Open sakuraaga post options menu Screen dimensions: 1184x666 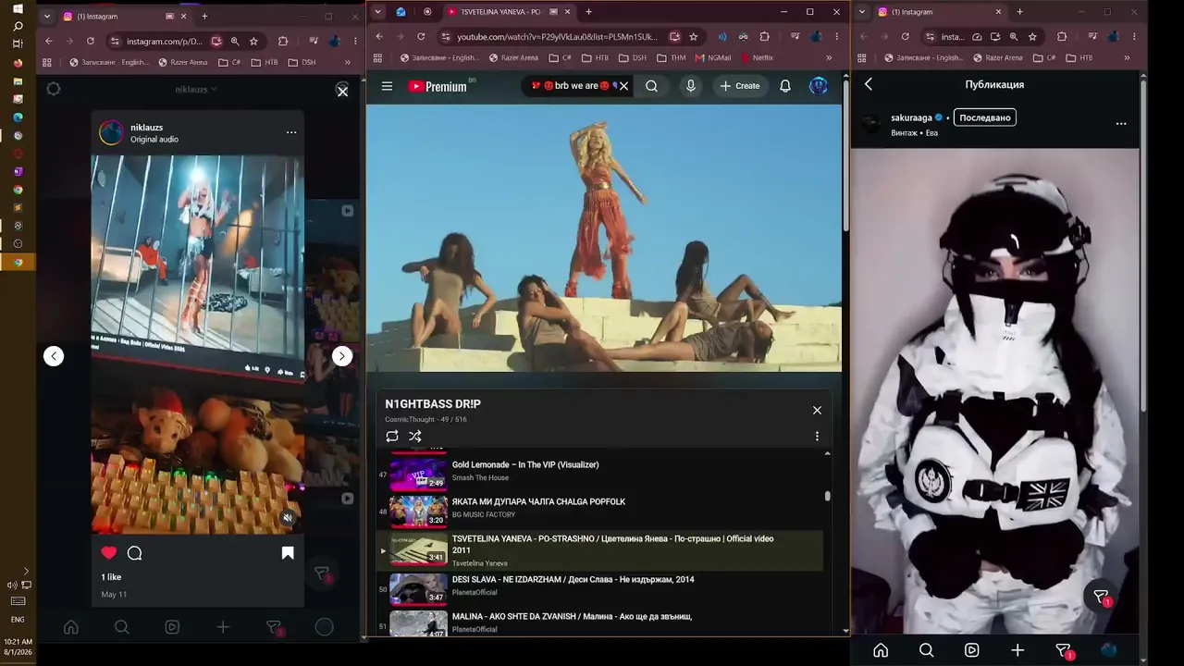pyautogui.click(x=1121, y=123)
